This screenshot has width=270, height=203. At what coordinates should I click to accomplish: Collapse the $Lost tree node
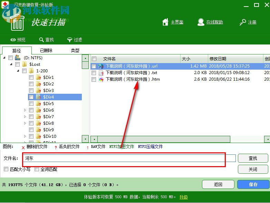pyautogui.click(x=11, y=64)
